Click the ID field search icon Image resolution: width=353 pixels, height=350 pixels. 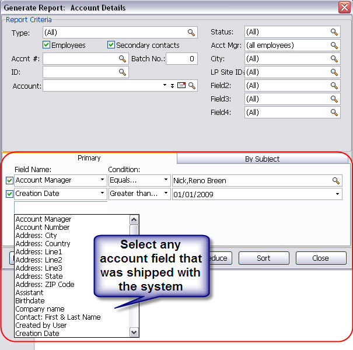click(123, 72)
